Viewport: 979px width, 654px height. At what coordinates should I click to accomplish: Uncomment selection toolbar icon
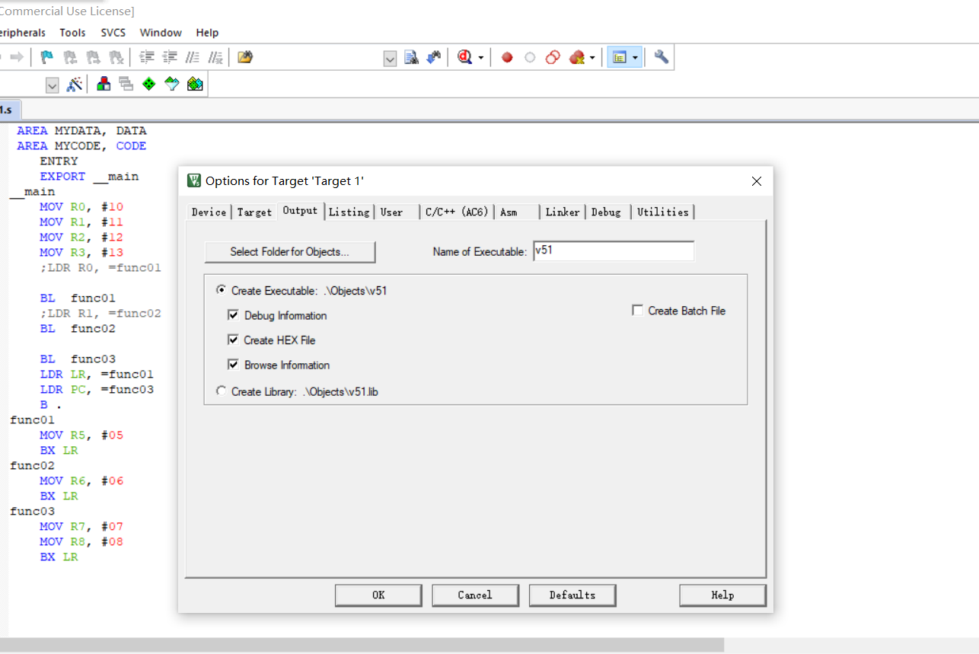(215, 57)
